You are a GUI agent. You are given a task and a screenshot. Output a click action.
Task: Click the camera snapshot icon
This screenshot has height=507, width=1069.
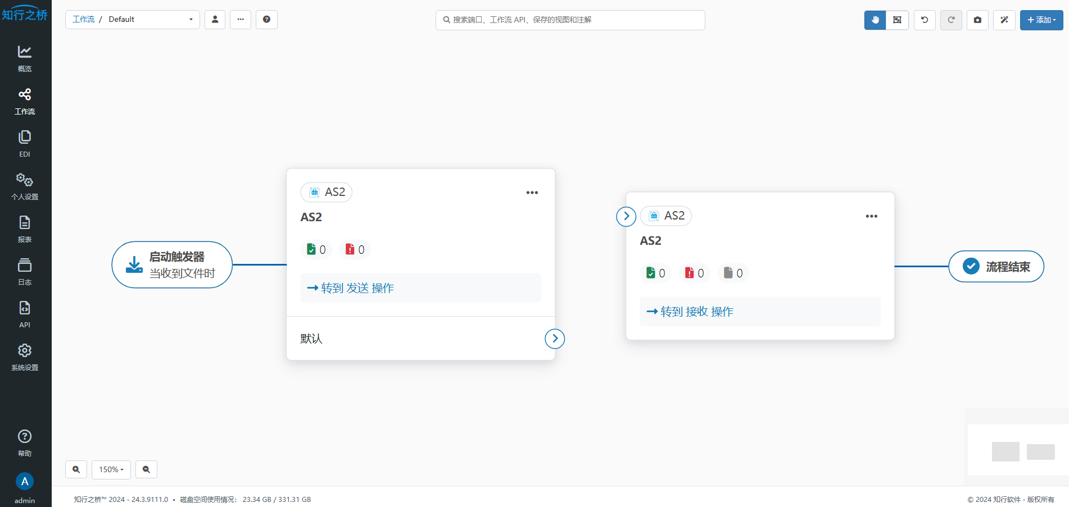click(977, 20)
